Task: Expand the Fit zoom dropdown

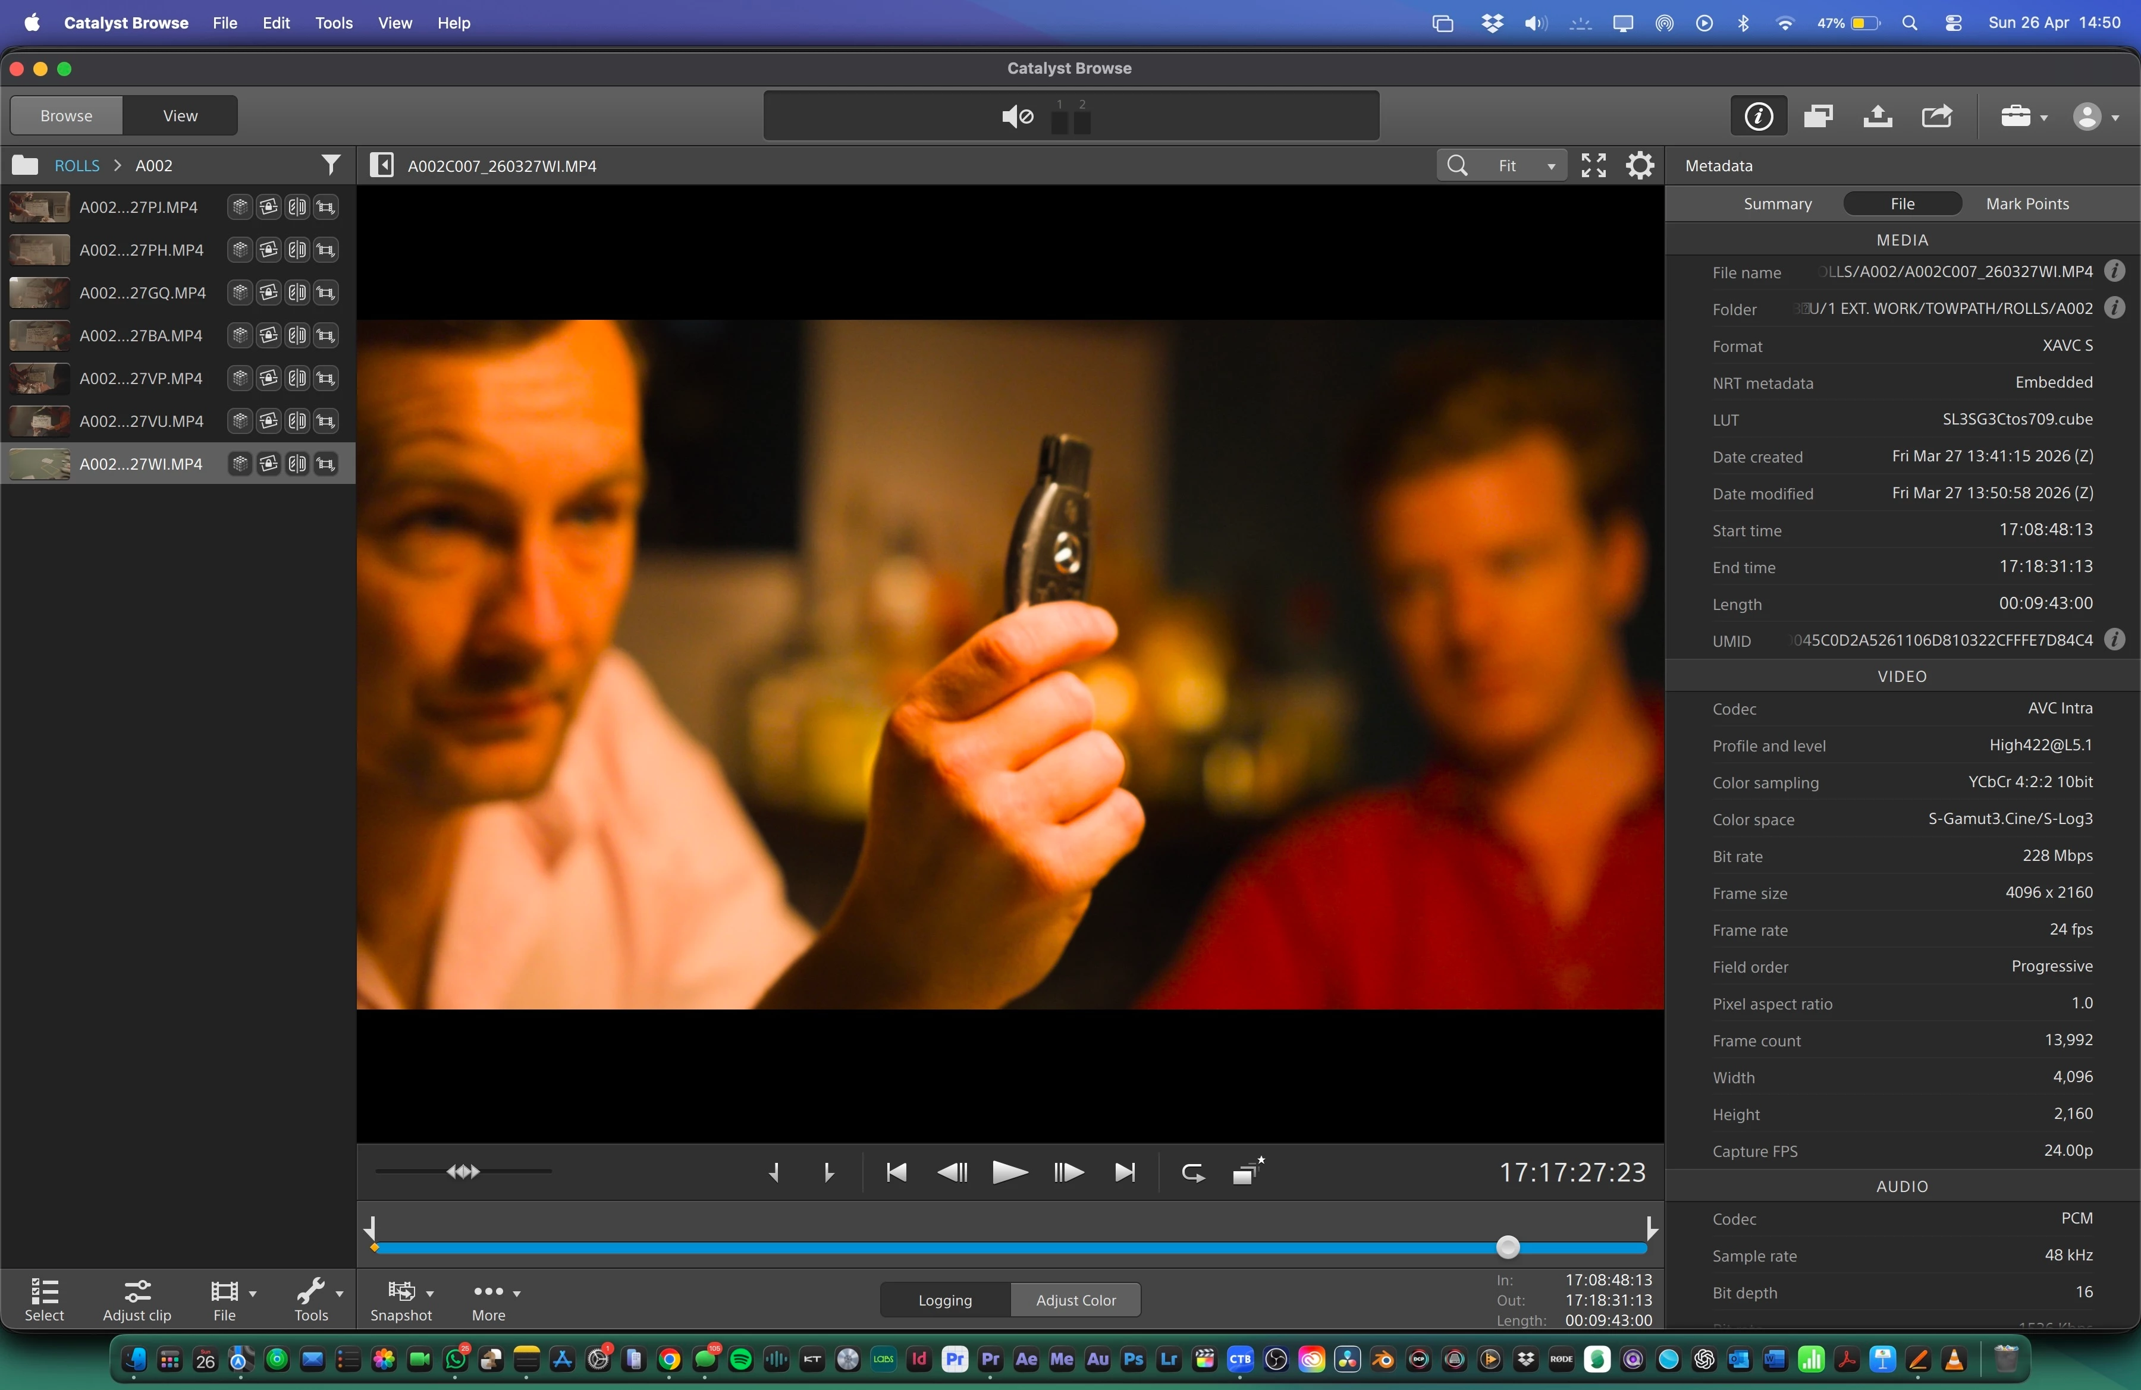Action: [1550, 166]
